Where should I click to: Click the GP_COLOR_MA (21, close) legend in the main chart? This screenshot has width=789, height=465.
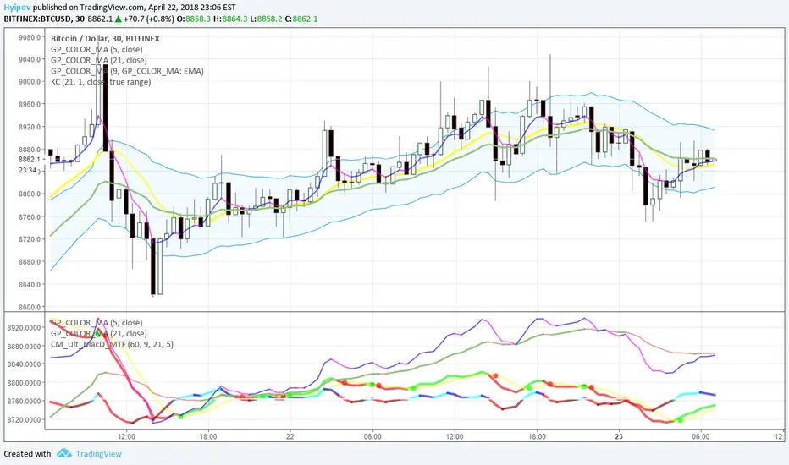click(98, 60)
